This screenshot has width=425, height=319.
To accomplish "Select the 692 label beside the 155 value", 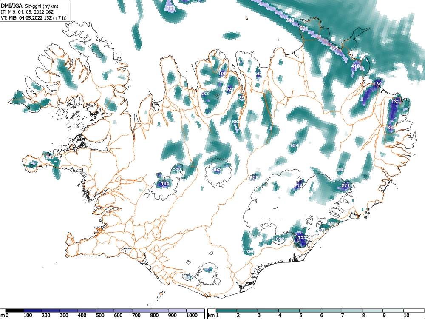I will [280, 239].
